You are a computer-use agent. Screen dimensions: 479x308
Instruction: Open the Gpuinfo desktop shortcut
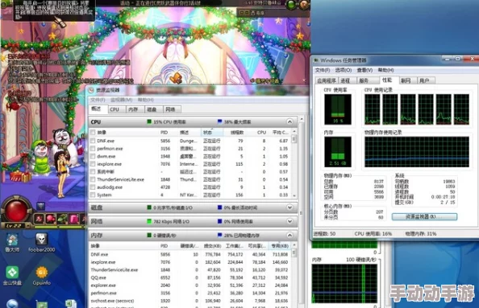coord(42,275)
